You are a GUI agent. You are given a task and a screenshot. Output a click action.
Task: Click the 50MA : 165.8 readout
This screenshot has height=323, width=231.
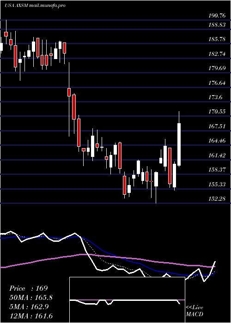(31, 298)
